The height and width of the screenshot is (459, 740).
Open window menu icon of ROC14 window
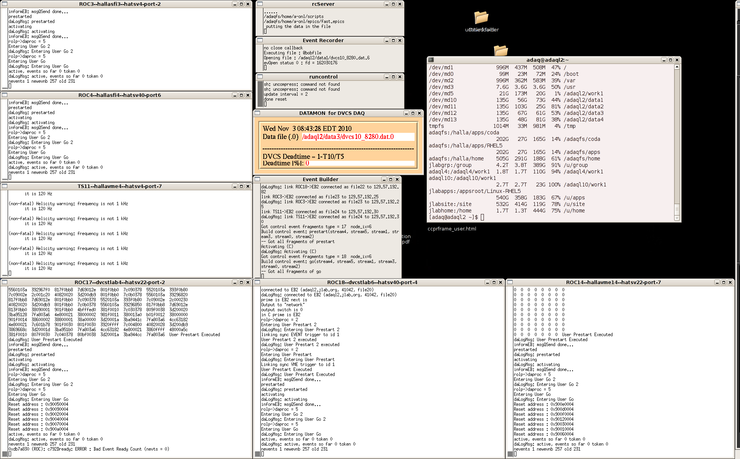point(511,282)
